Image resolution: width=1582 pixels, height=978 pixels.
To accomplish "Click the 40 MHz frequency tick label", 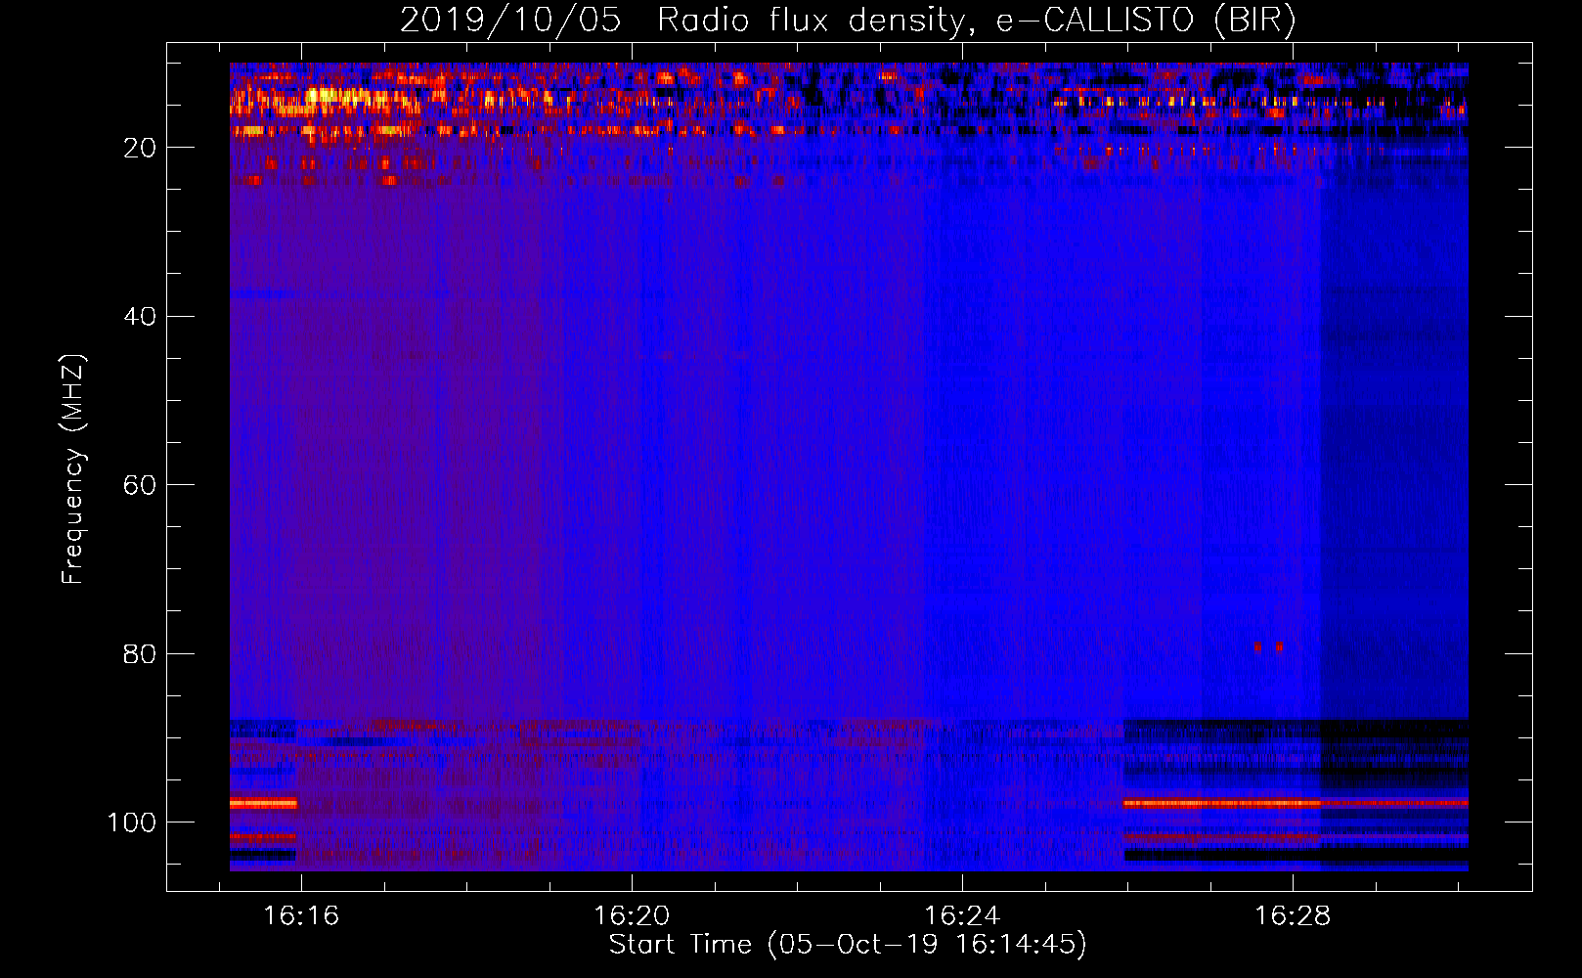I will coord(140,317).
